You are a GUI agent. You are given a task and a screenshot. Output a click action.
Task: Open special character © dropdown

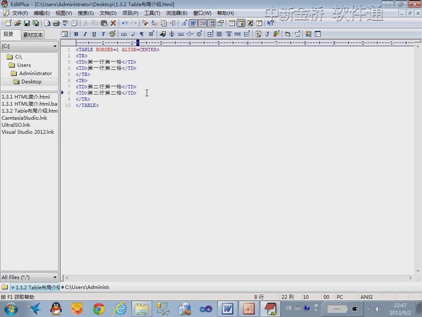199,34
